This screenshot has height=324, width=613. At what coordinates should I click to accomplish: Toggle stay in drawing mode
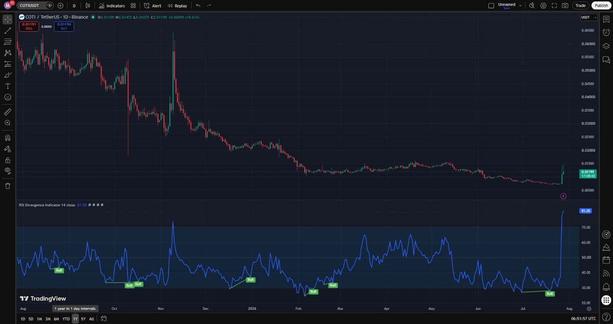pos(8,148)
